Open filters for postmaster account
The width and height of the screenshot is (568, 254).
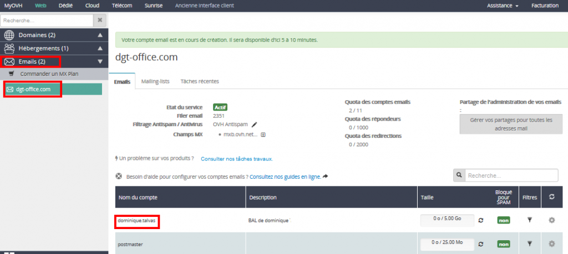point(530,244)
